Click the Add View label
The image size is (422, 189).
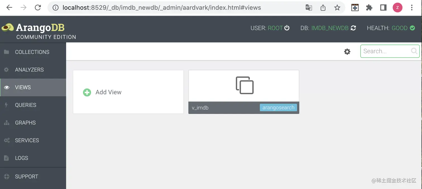(x=109, y=92)
